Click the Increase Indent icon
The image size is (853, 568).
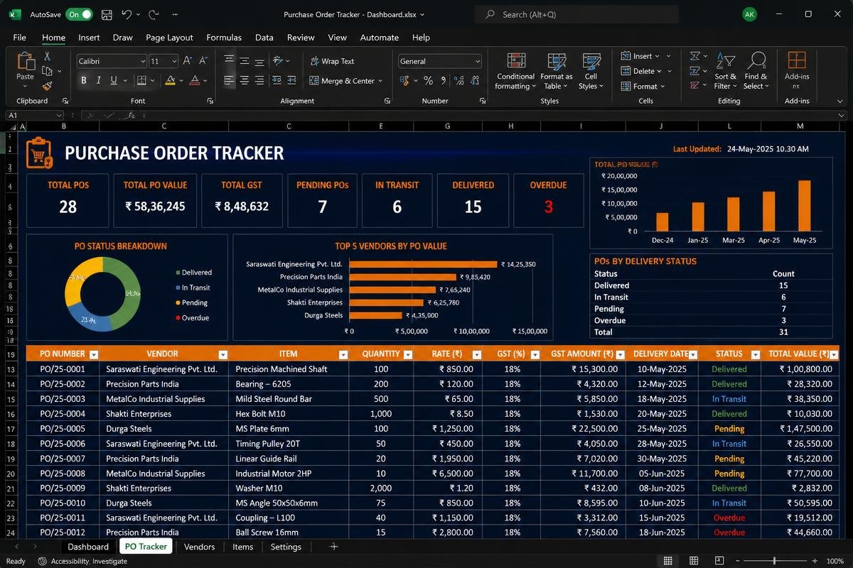pyautogui.click(x=293, y=81)
